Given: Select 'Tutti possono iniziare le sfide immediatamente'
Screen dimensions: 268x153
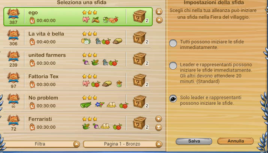Looking at the screenshot, I should tap(173, 43).
